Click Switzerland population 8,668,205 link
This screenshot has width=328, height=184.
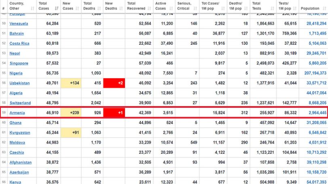[317, 103]
